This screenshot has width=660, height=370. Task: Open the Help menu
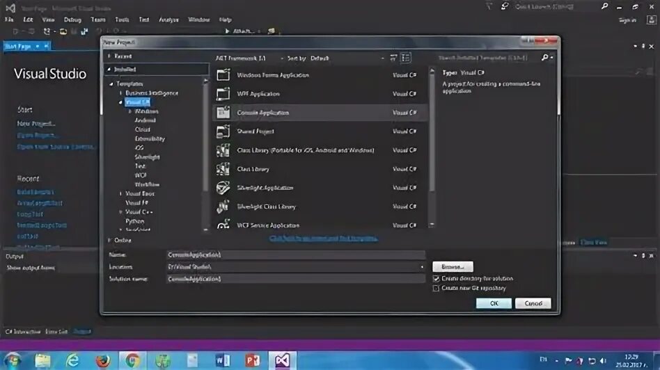pos(226,19)
